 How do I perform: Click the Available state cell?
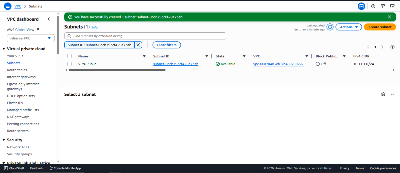point(225,64)
